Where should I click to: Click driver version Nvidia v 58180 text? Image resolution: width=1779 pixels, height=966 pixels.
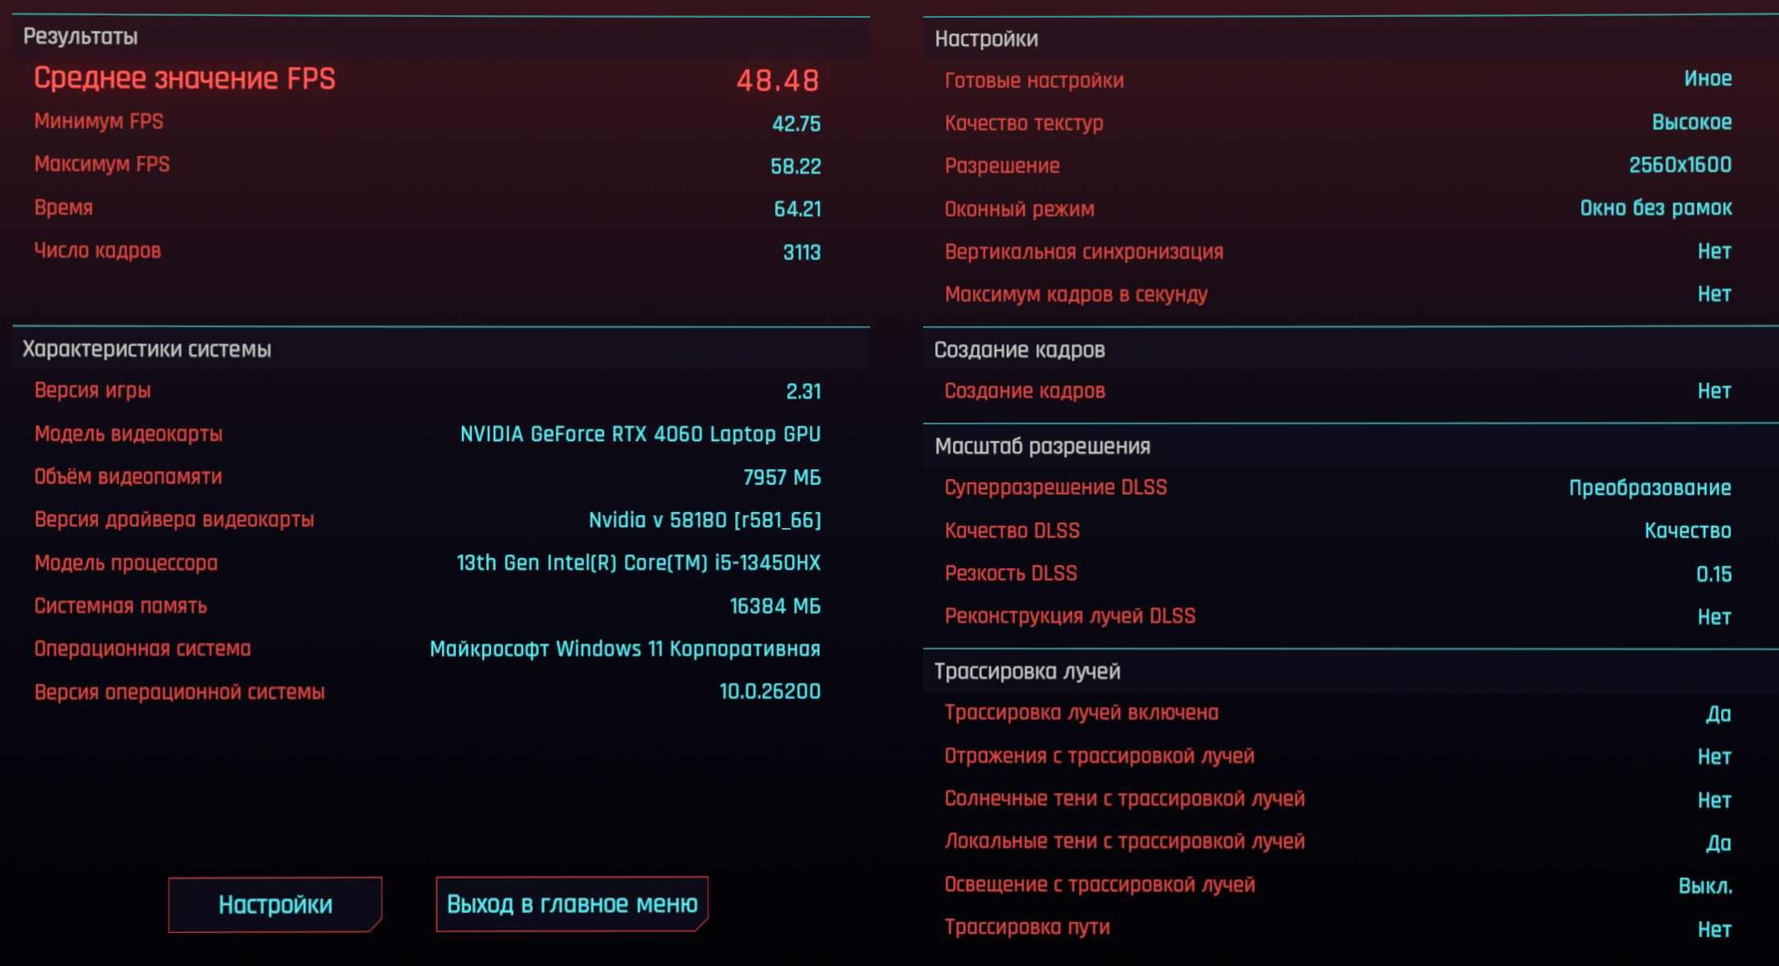point(704,520)
